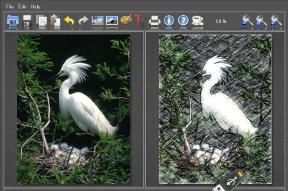Open the Help menu
Screen dimensions: 288x191
click(36, 7)
